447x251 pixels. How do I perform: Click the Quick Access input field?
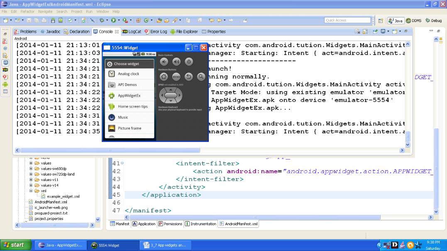[347, 20]
